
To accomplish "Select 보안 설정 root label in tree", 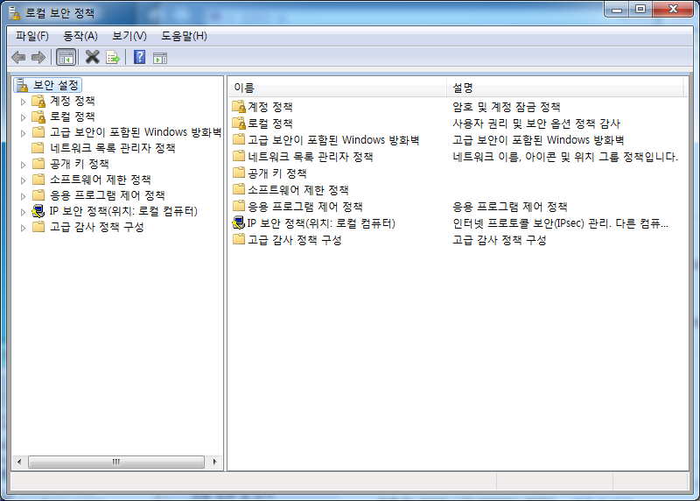I will 56,85.
